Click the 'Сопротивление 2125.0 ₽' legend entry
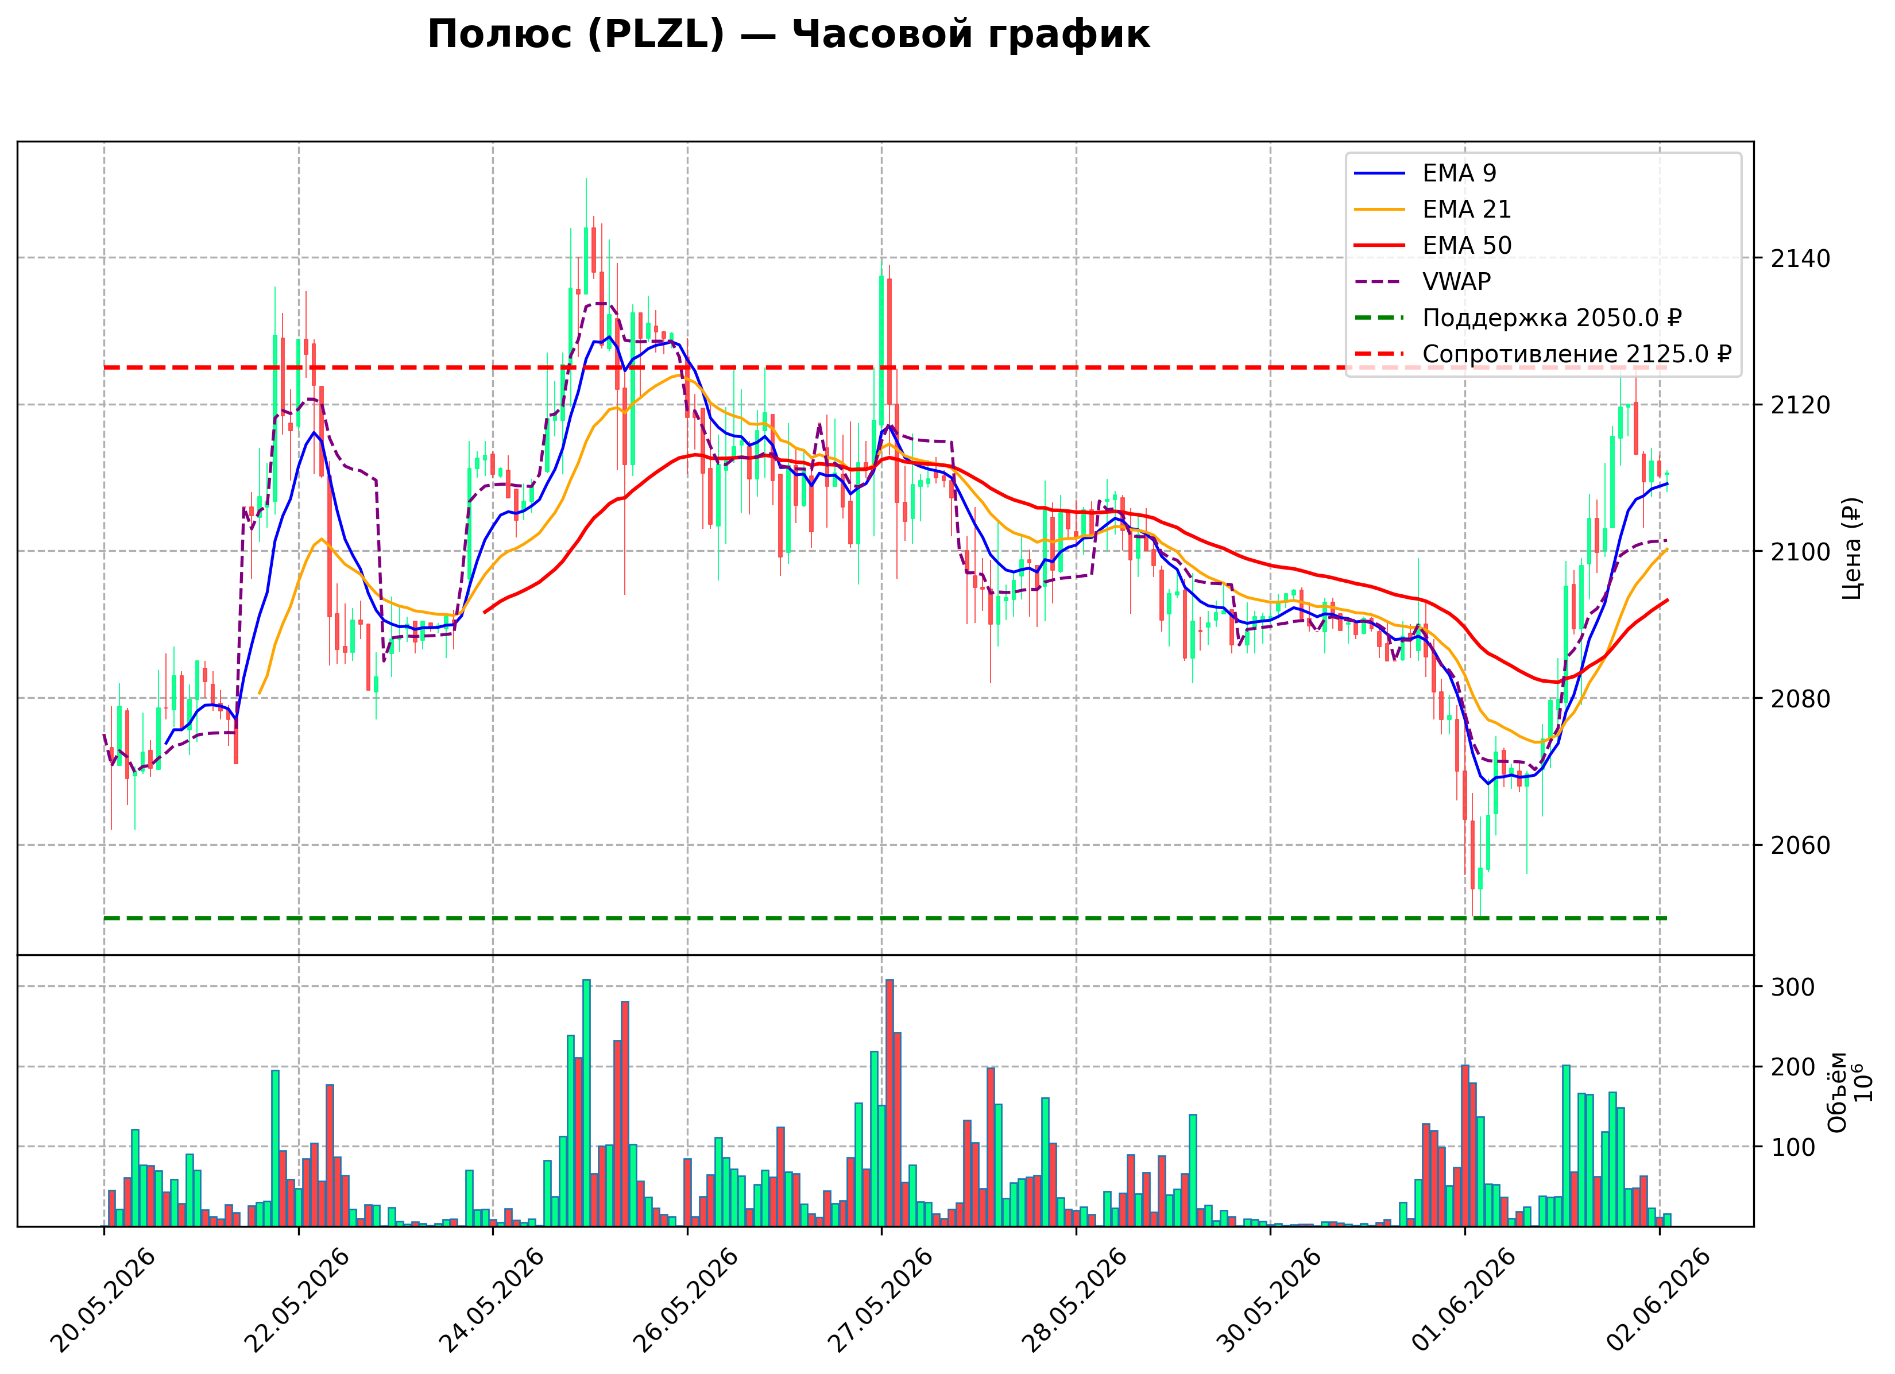Screen dimensions: 1895x1374 [x=1542, y=354]
